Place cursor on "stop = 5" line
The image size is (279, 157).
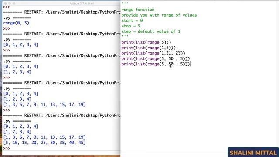coord(131,26)
